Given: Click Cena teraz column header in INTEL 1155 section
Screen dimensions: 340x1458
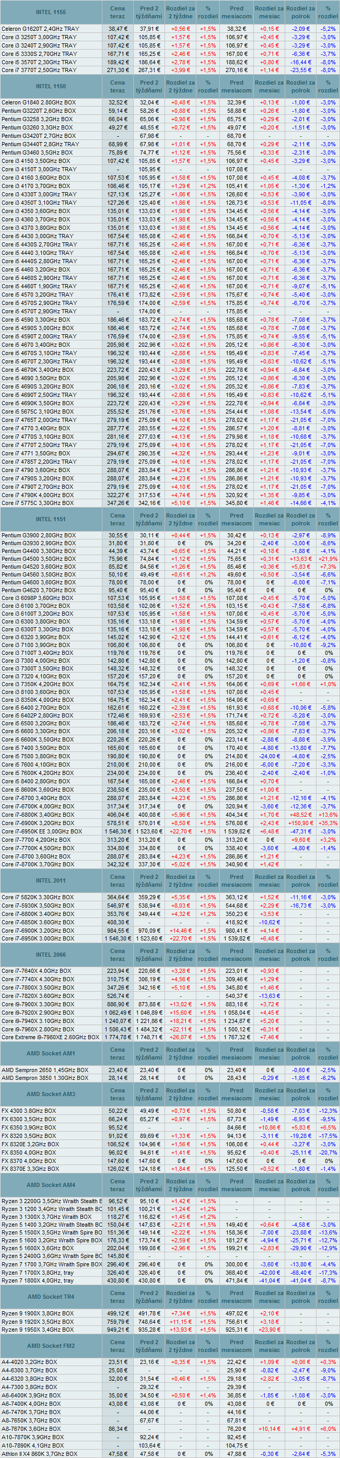Looking at the screenshot, I should (x=118, y=12).
